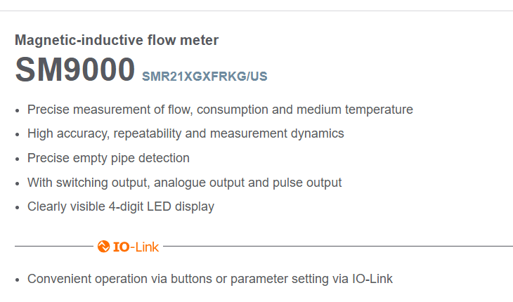The width and height of the screenshot is (513, 302).
Task: Click the bullet dot before High accuracy
Action: click(x=18, y=135)
